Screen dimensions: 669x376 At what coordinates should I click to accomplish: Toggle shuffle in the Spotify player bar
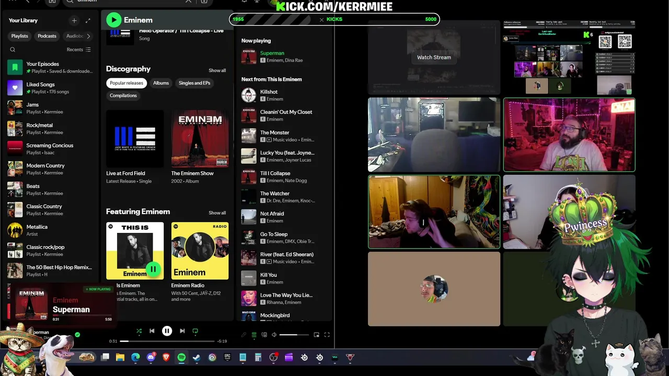click(x=139, y=331)
